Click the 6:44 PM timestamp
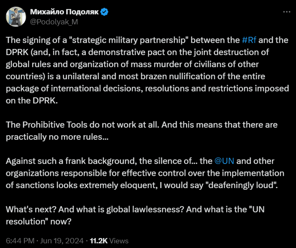This screenshot has width=296, height=248. click(x=20, y=241)
